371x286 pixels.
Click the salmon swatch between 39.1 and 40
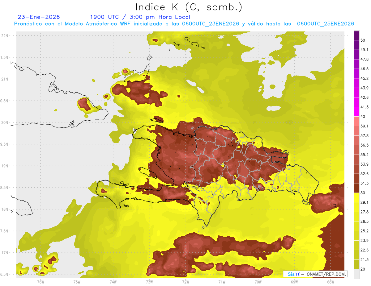(356, 121)
